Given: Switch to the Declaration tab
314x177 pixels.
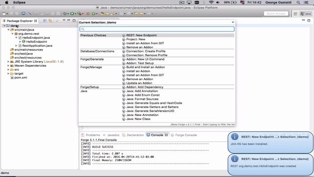Looking at the screenshot, I should tap(133, 135).
